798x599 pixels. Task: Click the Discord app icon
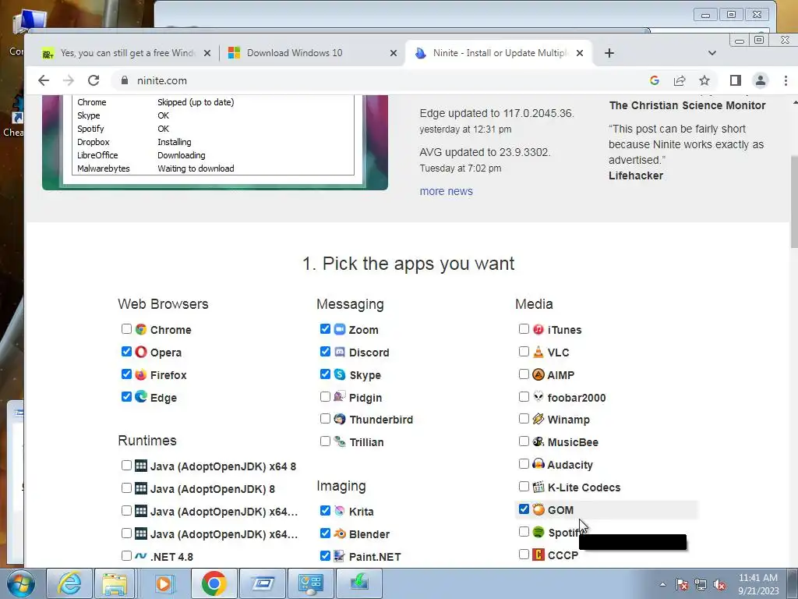[340, 352]
